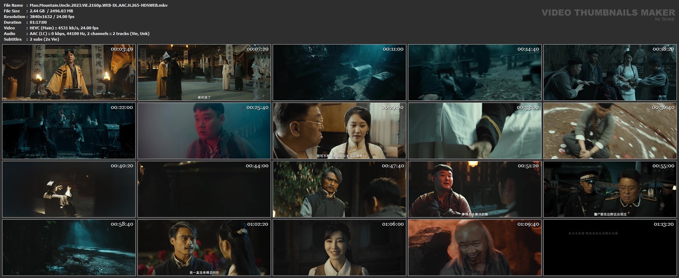Screen dimensions: 679x278
Task: Open the thumbnail at 00:47:40
Action: coord(340,189)
